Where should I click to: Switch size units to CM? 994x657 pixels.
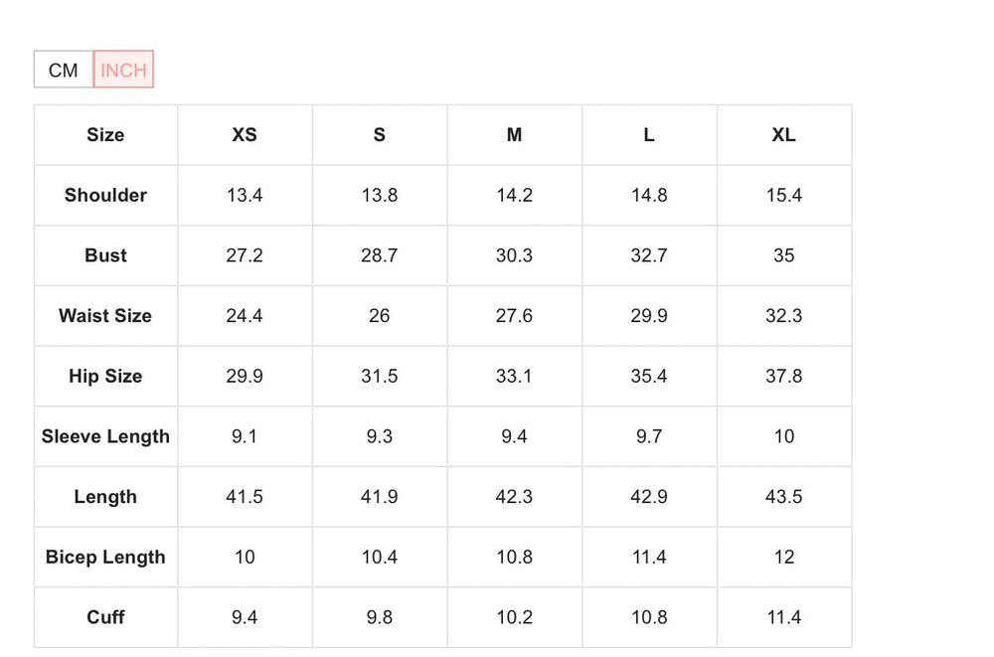click(63, 70)
